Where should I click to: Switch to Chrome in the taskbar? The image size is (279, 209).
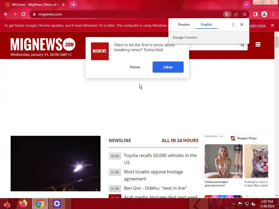(x=40, y=204)
